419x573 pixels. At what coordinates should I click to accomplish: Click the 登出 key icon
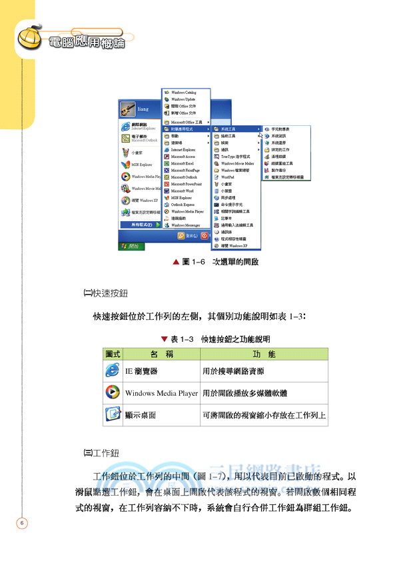coord(181,236)
